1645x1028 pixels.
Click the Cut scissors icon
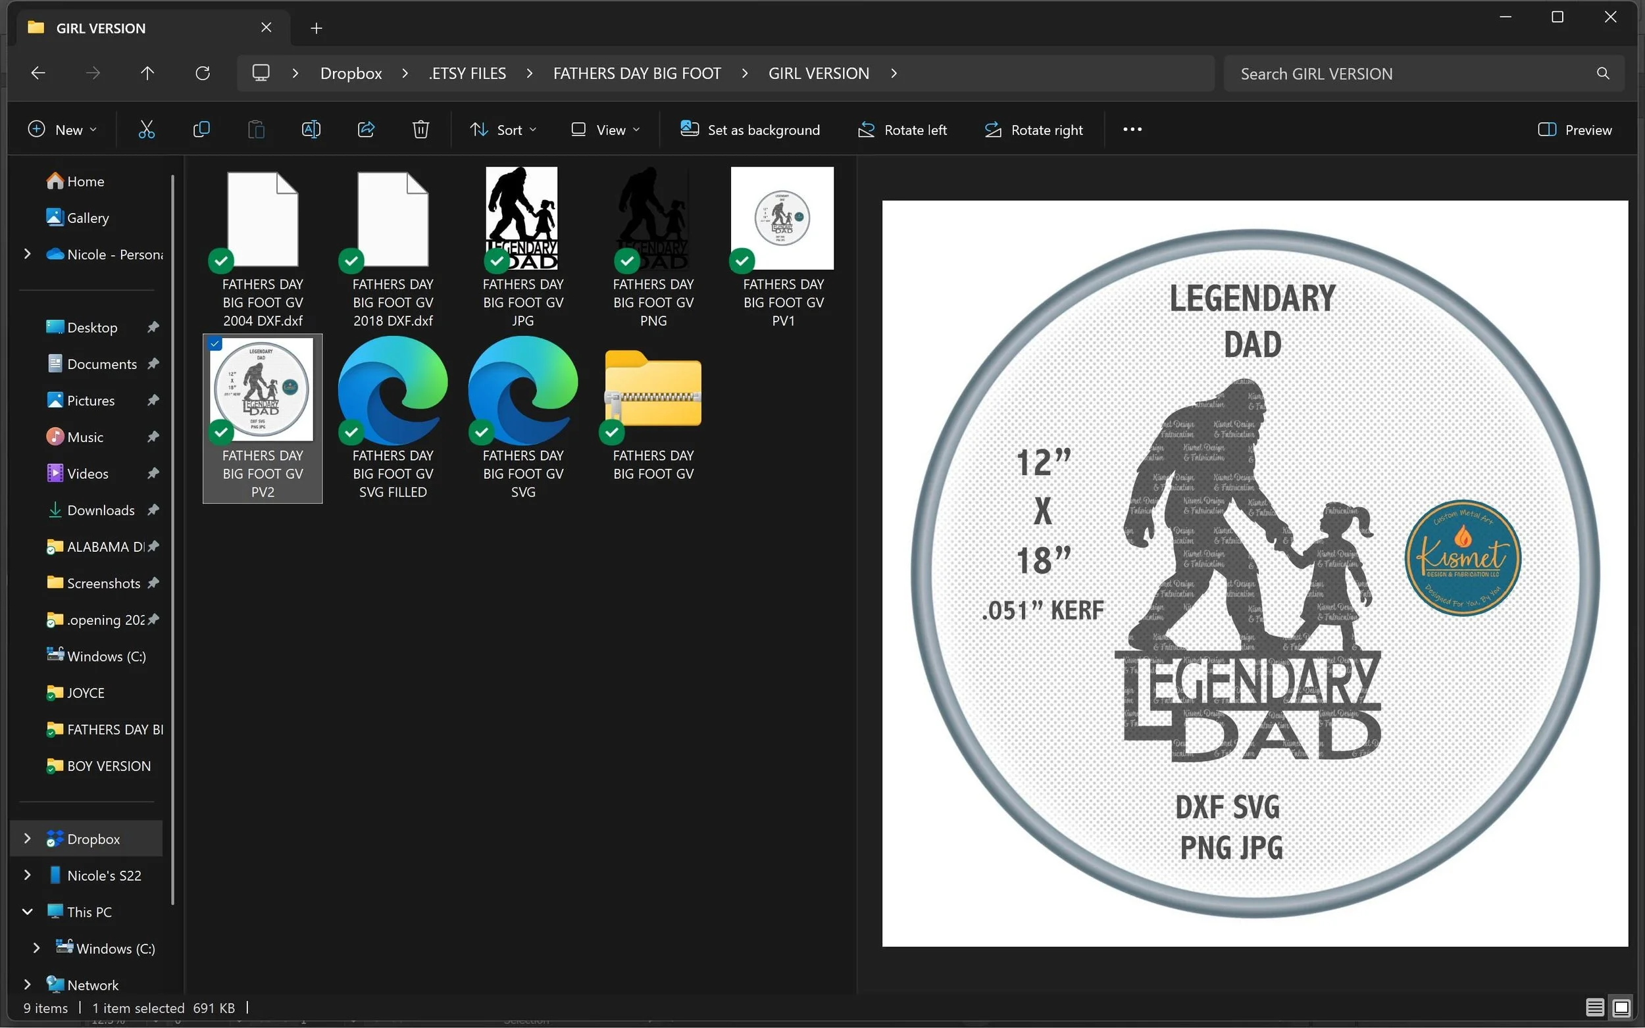[x=146, y=129]
